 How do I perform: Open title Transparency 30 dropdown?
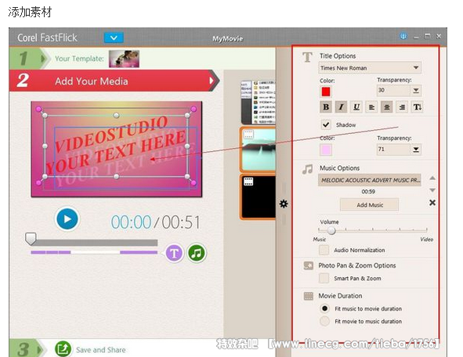(x=416, y=91)
